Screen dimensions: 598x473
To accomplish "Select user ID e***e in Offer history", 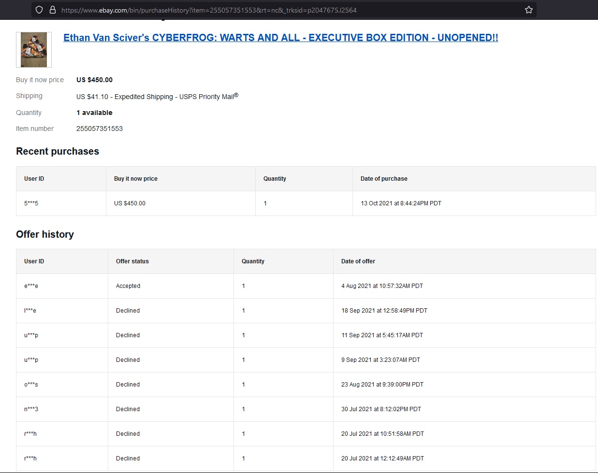I will [x=31, y=286].
